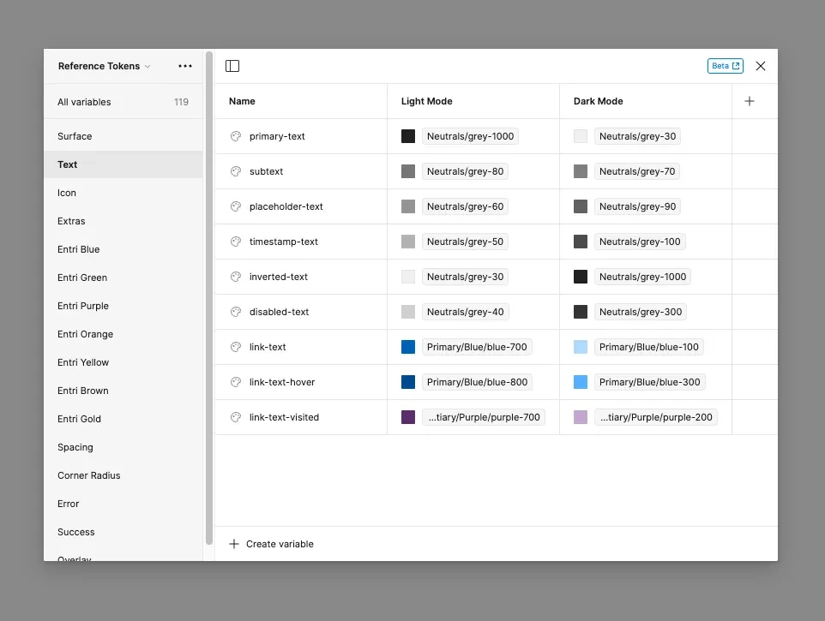Click the color type icon for link-text-visited
This screenshot has width=825, height=621.
pyautogui.click(x=236, y=417)
